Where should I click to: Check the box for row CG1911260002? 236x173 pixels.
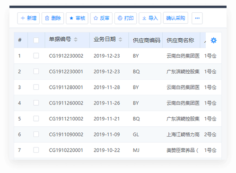tap(36, 103)
